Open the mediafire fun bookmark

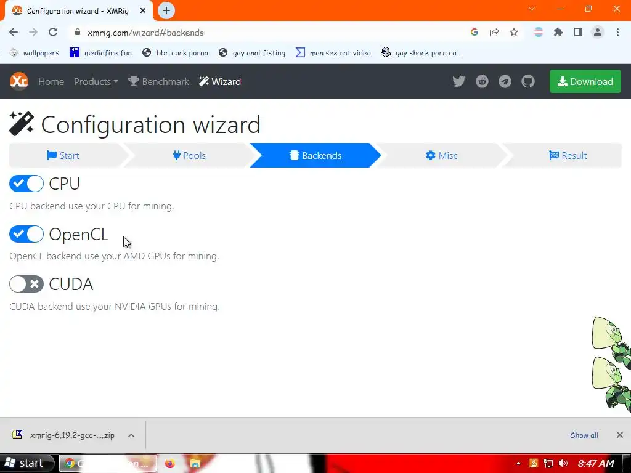[x=100, y=53]
